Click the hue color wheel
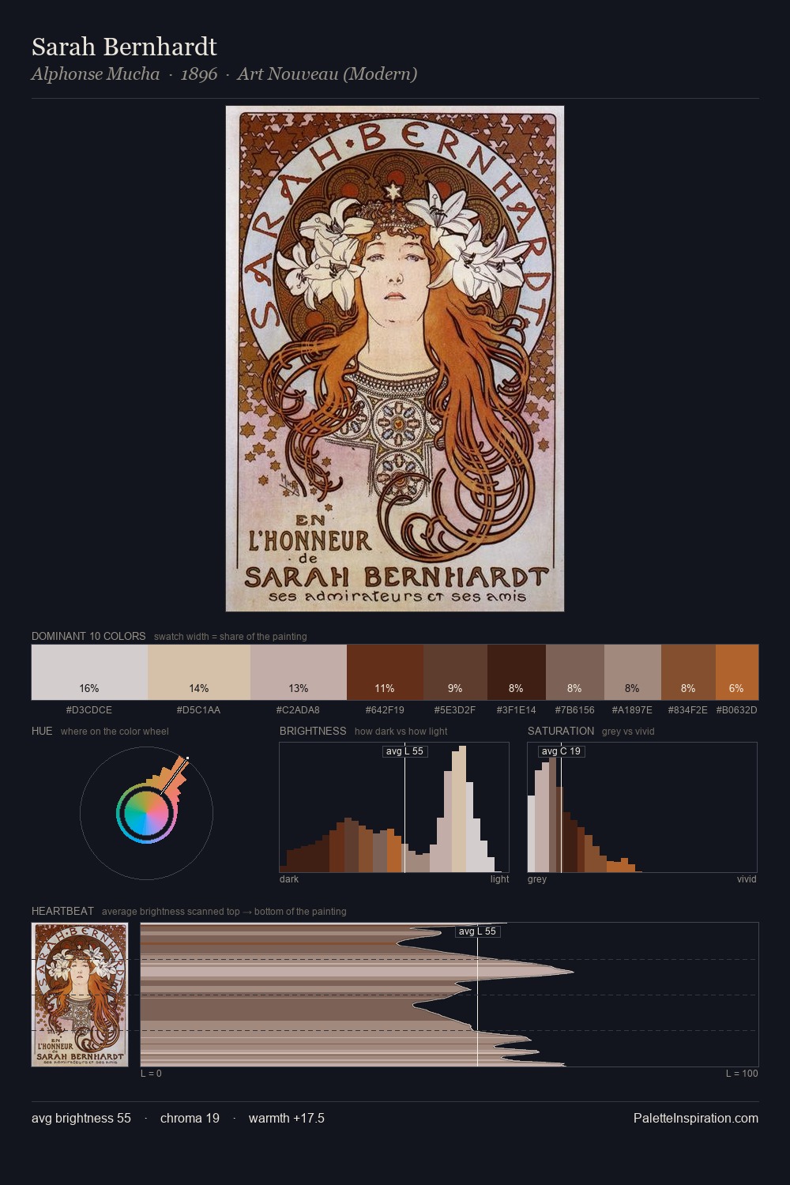790x1185 pixels. point(146,813)
